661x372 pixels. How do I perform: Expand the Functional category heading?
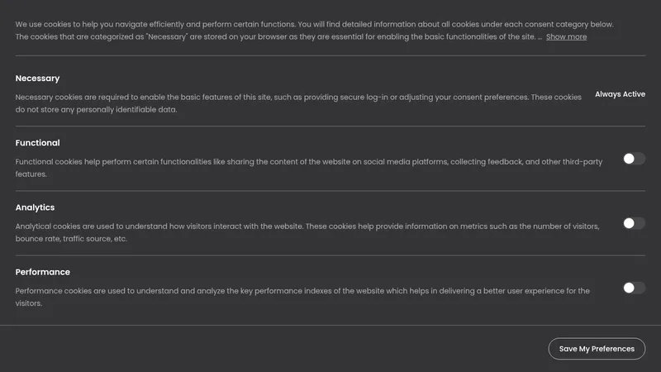37,143
